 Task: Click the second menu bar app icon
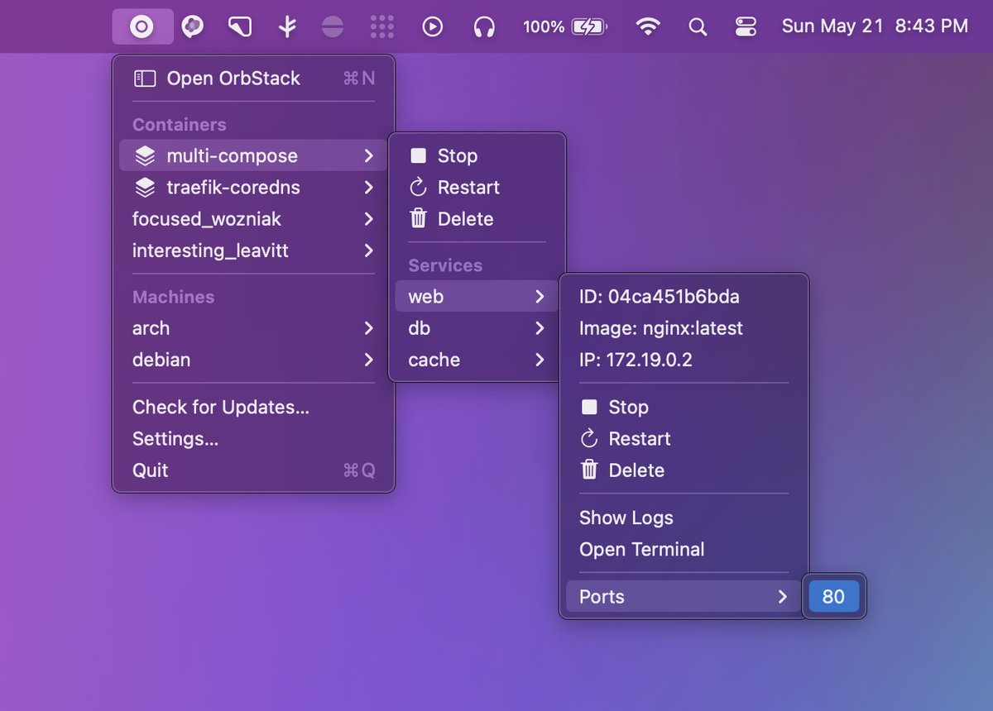pos(192,26)
